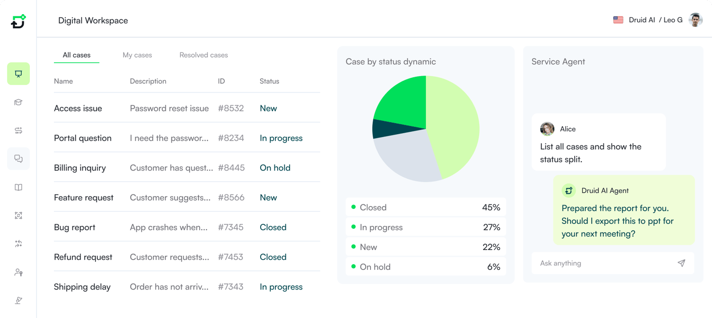
Task: Open the graduation cap training section
Action: click(18, 102)
